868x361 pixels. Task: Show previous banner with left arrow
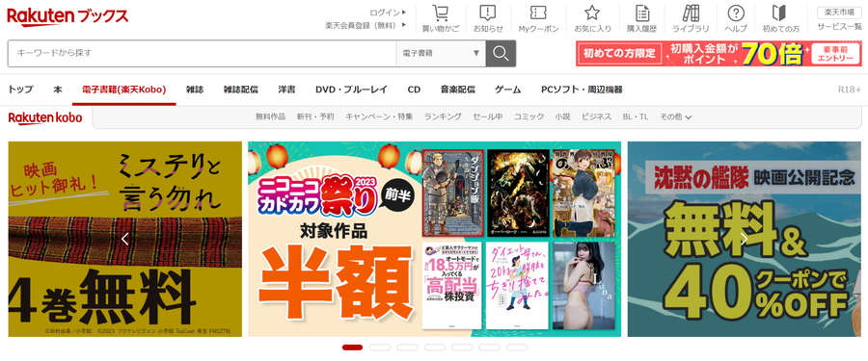coord(125,239)
